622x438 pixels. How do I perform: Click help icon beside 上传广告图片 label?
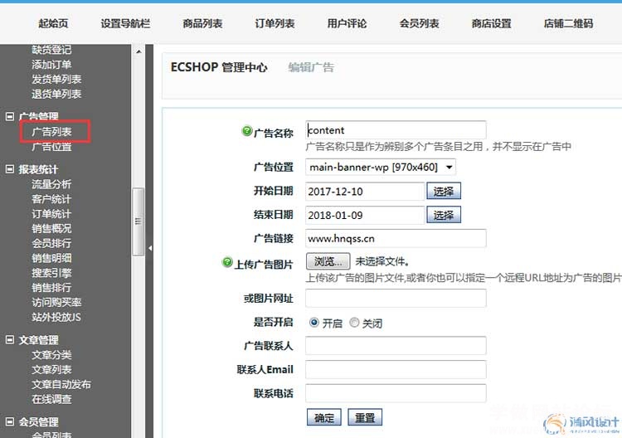[x=227, y=263]
